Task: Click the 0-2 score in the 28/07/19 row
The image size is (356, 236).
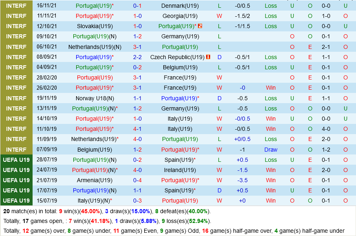Action: pyautogui.click(x=137, y=160)
